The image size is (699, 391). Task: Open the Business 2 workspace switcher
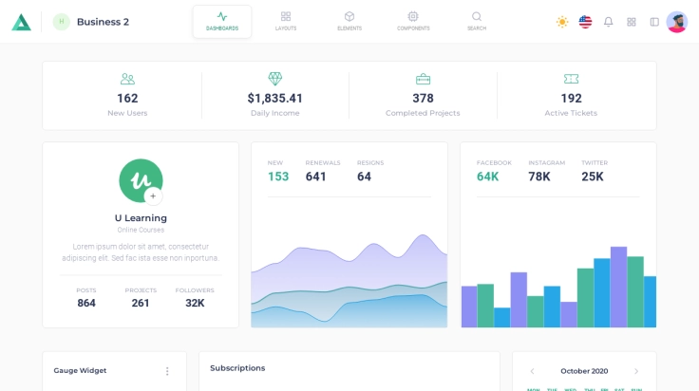(92, 22)
